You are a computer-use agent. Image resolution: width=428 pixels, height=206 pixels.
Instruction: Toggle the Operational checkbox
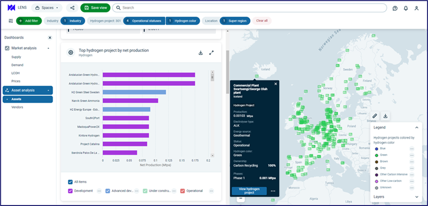tap(182, 191)
